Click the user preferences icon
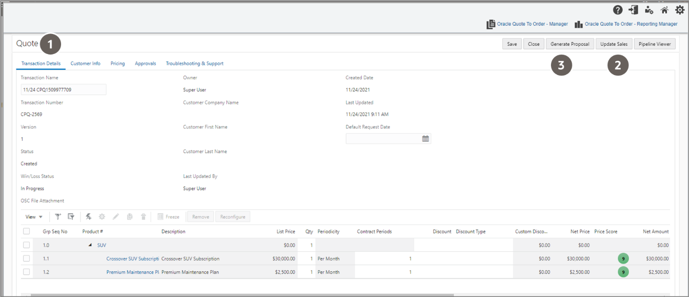 pos(648,9)
